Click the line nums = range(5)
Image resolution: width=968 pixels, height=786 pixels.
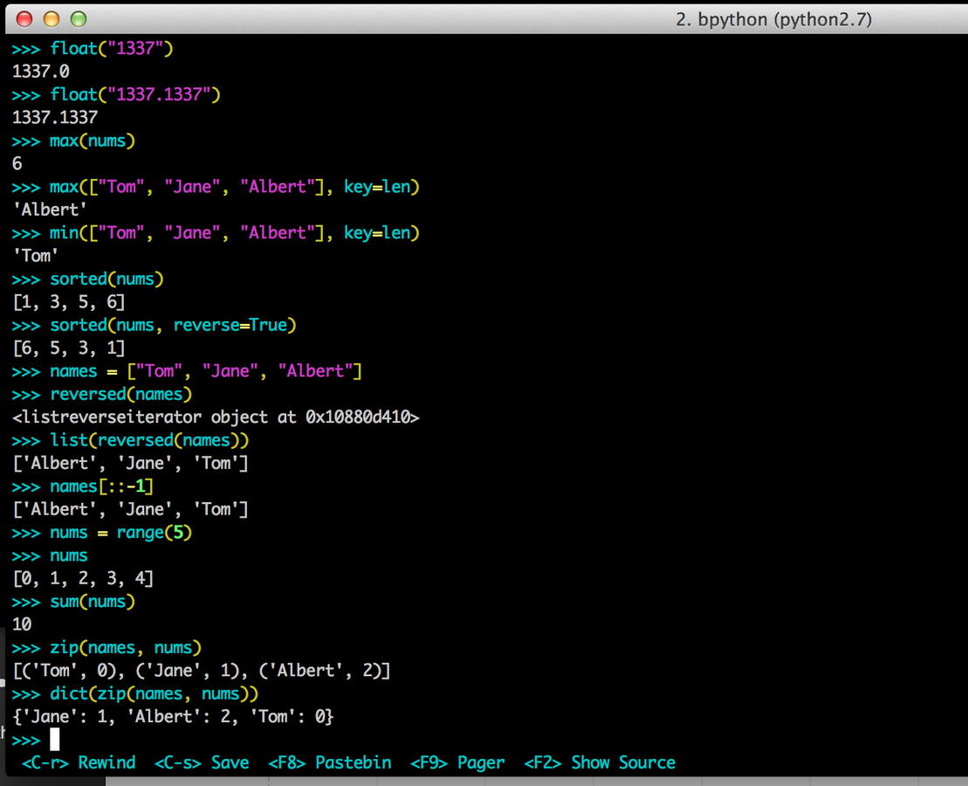coord(102,532)
